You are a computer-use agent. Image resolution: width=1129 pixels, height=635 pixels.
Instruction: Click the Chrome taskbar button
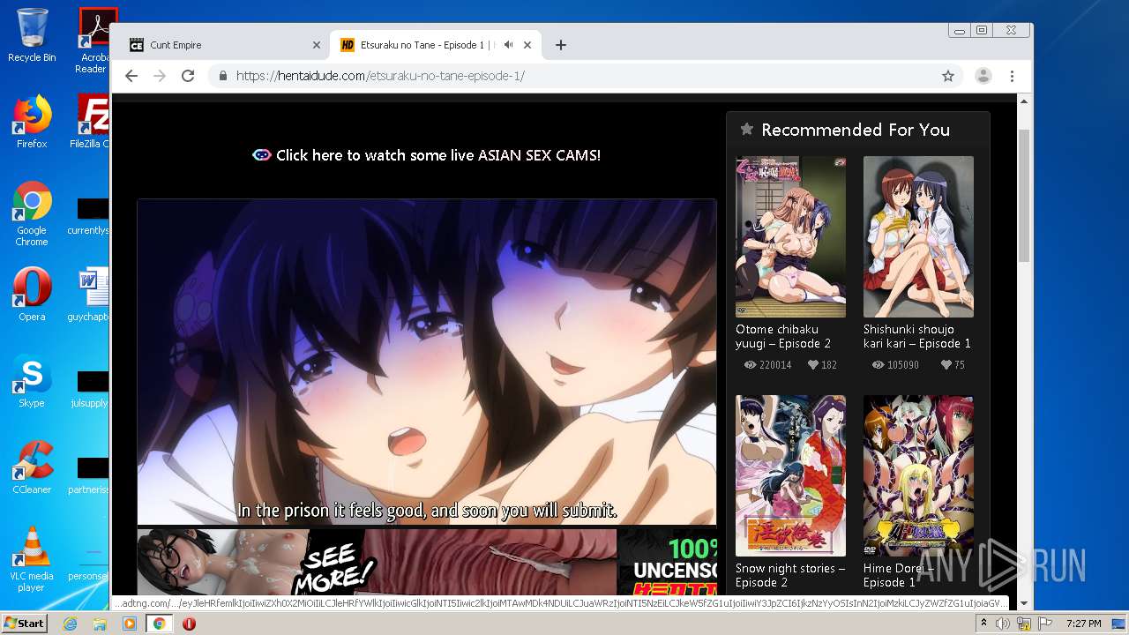click(x=159, y=624)
